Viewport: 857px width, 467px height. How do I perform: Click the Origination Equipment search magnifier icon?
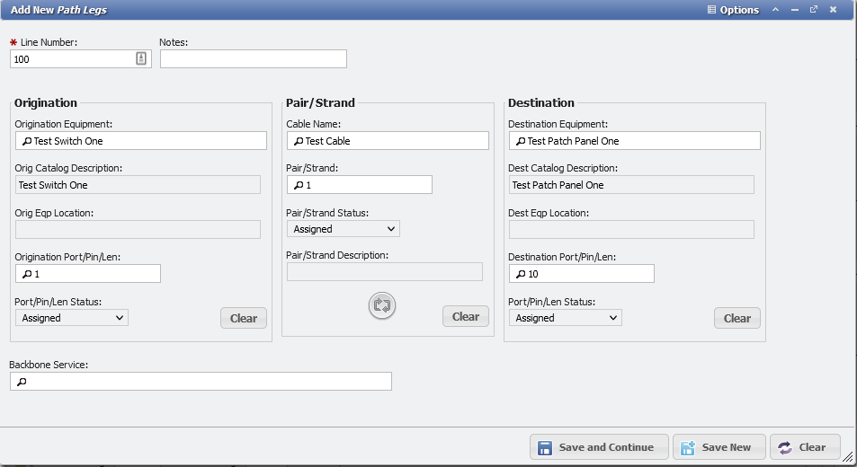click(x=26, y=141)
